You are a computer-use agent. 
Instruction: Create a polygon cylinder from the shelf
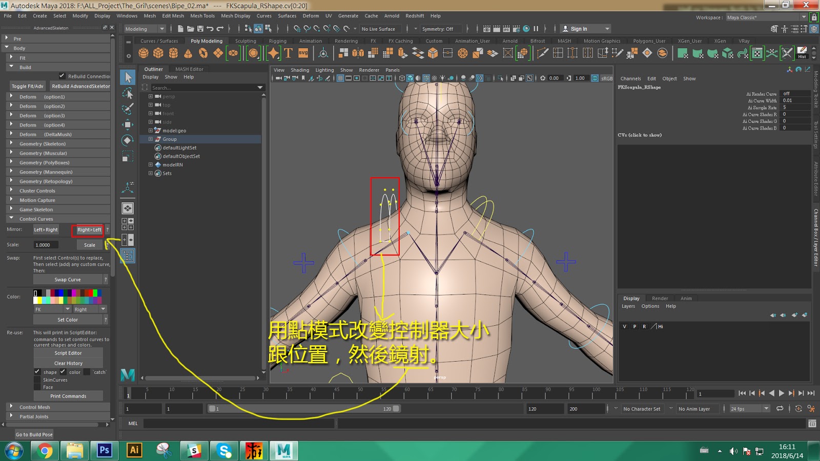click(173, 53)
